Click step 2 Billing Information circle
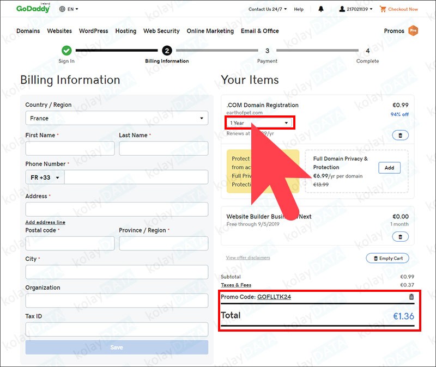This screenshot has height=367, width=436. click(167, 51)
